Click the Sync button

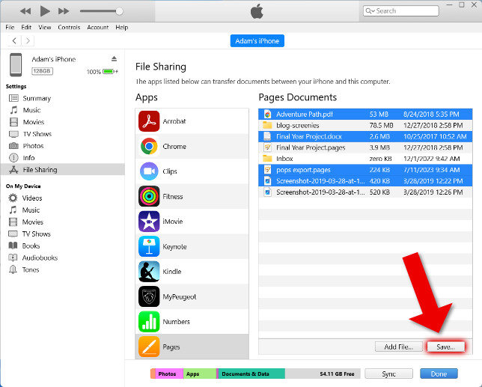388,374
